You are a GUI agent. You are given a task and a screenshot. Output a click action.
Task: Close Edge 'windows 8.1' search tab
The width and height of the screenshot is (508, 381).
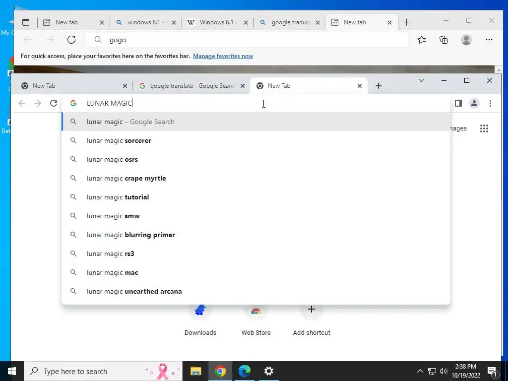[x=174, y=22]
